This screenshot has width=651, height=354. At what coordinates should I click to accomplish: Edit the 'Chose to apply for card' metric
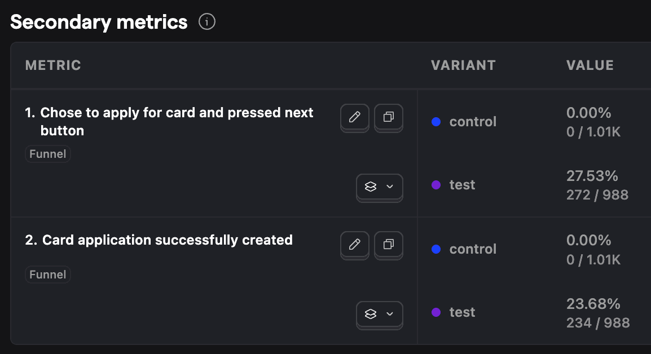point(354,117)
